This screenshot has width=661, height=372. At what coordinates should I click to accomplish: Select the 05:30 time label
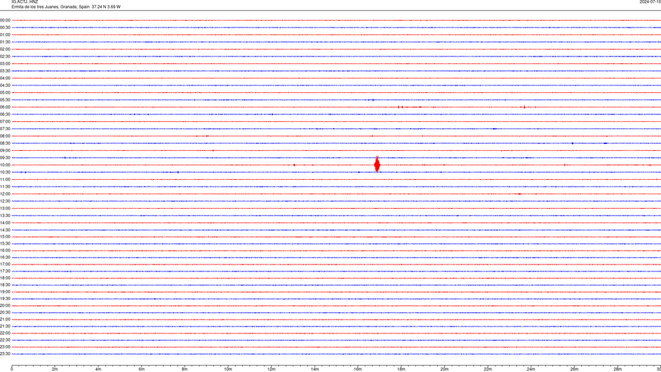click(5, 99)
